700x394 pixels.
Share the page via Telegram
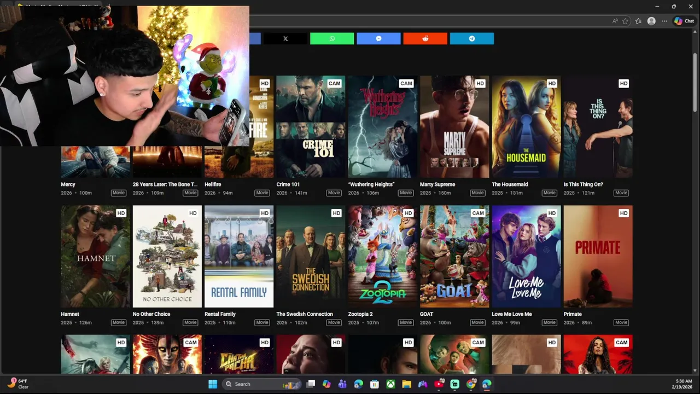471,39
